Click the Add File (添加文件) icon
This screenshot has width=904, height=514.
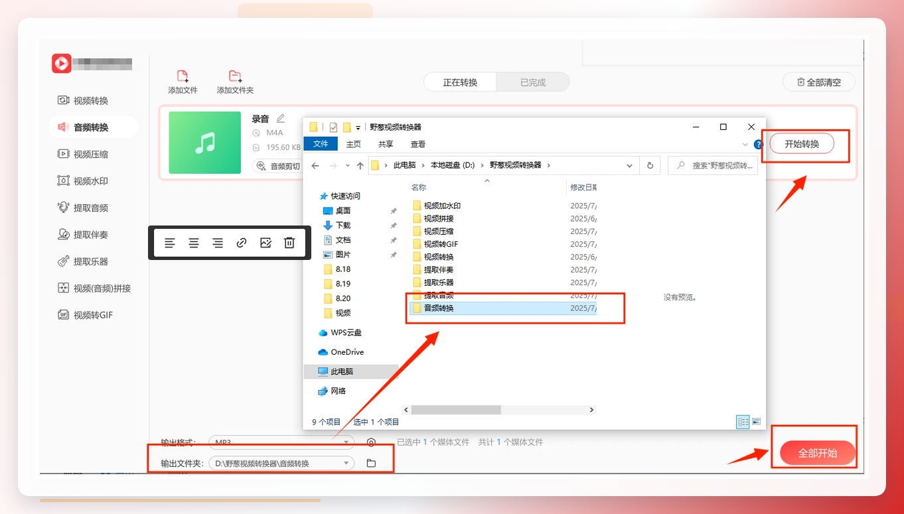coord(183,76)
